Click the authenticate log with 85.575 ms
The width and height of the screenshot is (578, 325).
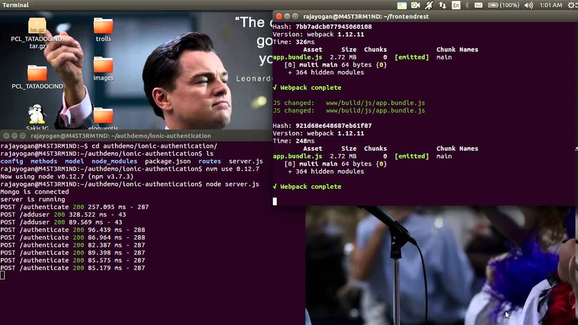[x=73, y=260]
